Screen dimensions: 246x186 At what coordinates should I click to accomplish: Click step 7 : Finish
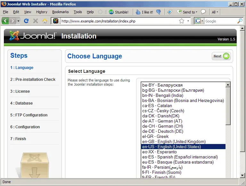tap(18, 139)
